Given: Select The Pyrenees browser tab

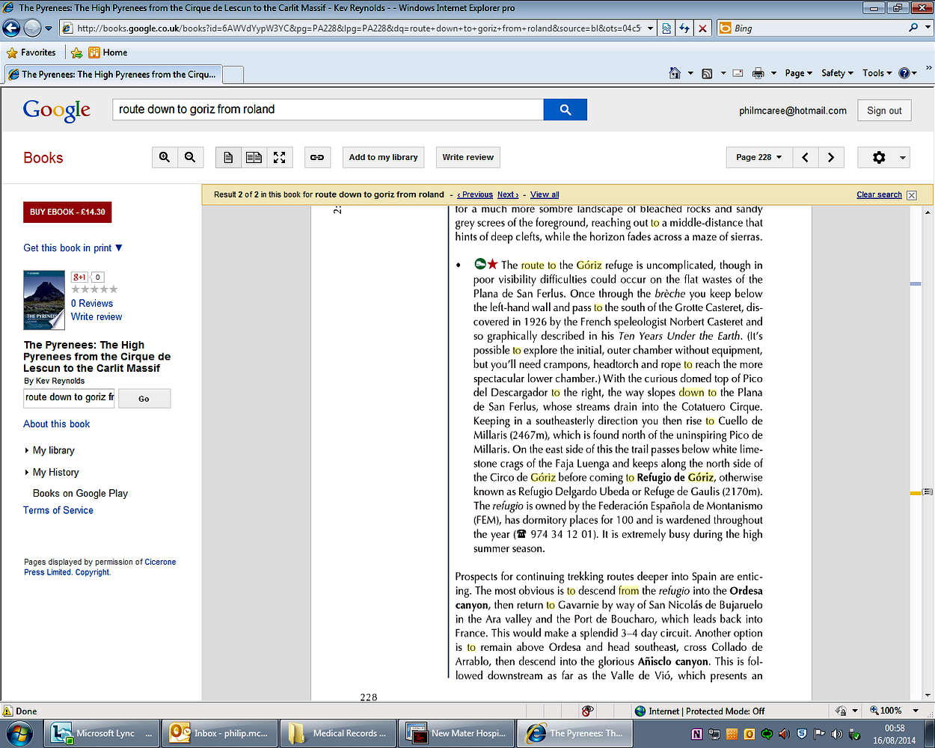Looking at the screenshot, I should pyautogui.click(x=113, y=74).
